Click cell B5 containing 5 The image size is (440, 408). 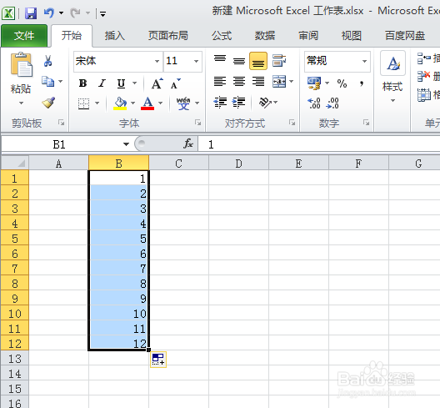point(118,239)
